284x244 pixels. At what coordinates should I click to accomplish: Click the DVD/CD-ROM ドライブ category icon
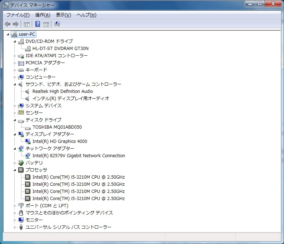pyautogui.click(x=21, y=41)
